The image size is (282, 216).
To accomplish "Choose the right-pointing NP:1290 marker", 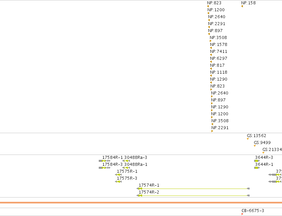I will click(x=212, y=110).
